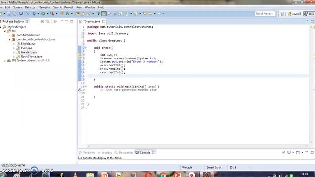Open the Navigate menu

click(44, 7)
